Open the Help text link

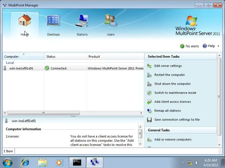[211, 46]
